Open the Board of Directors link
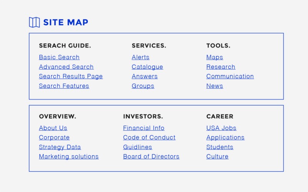Screen dimensions: 308x192 151,157
